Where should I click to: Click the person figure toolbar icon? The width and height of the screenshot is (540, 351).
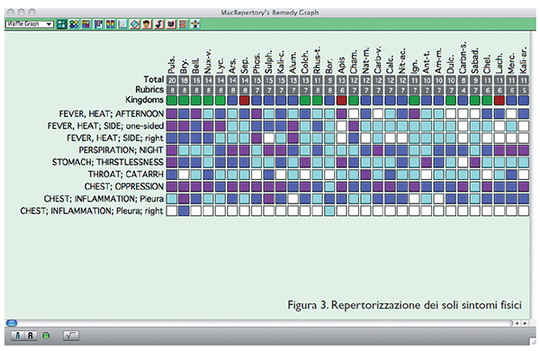pyautogui.click(x=195, y=24)
